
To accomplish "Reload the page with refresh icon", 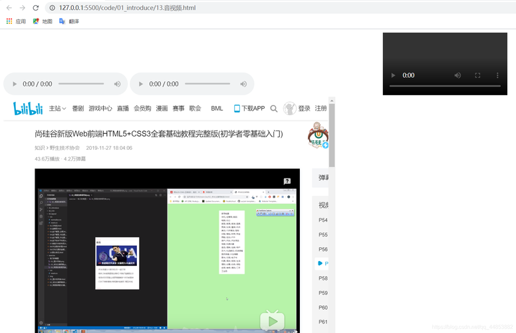I will 35,7.
